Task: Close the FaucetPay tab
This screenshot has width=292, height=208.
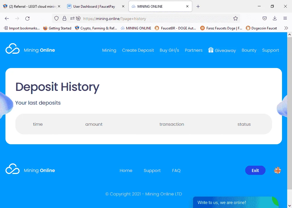Action: coord(123,6)
